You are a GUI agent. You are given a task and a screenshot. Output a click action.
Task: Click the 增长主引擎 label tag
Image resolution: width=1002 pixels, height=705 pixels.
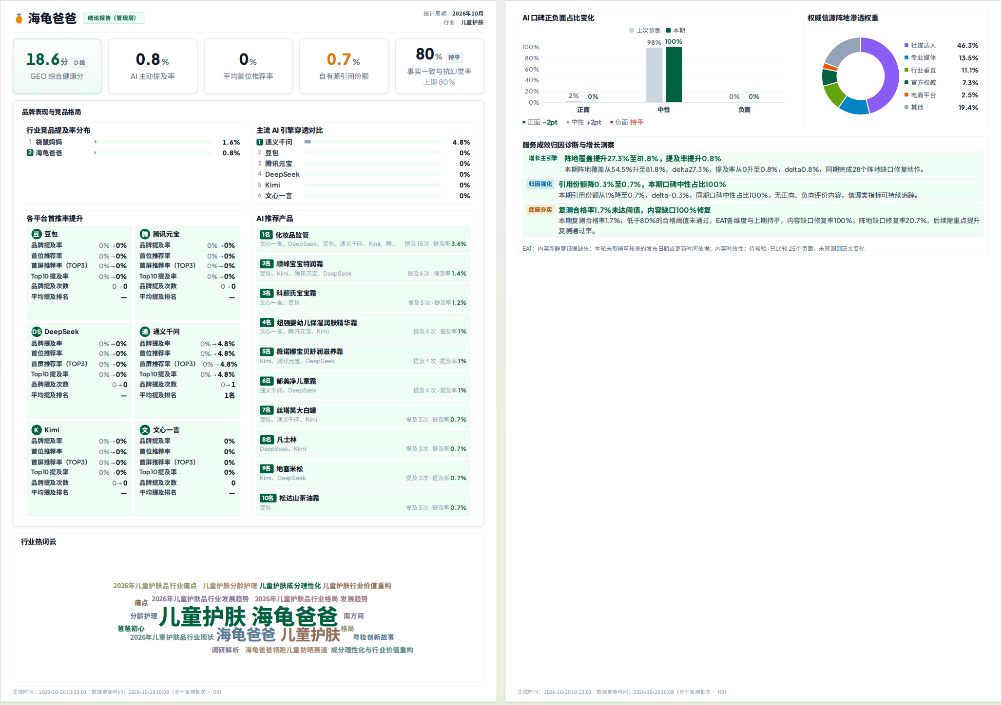543,158
